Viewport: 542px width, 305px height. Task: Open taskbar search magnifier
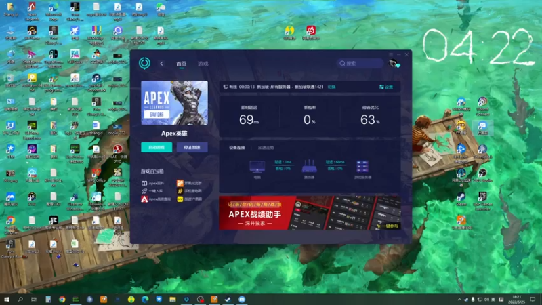tap(20, 299)
